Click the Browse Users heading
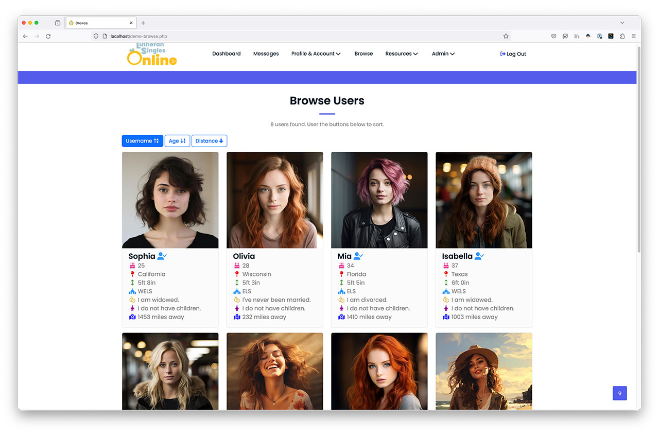659x437 pixels. pos(327,101)
